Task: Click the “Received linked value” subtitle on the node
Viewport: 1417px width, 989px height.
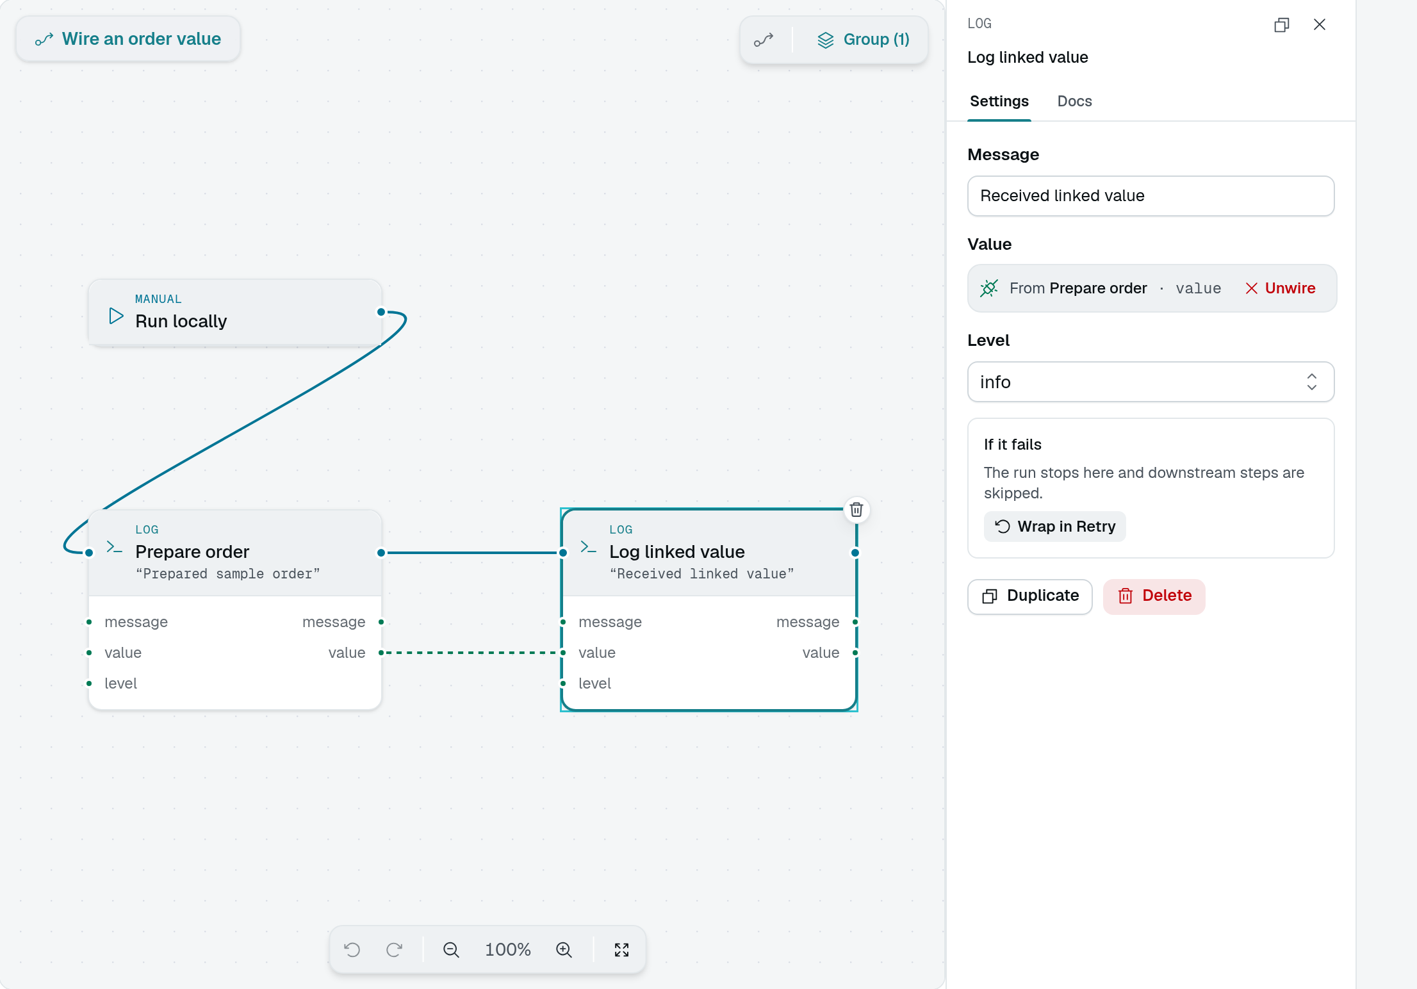Action: coord(701,574)
